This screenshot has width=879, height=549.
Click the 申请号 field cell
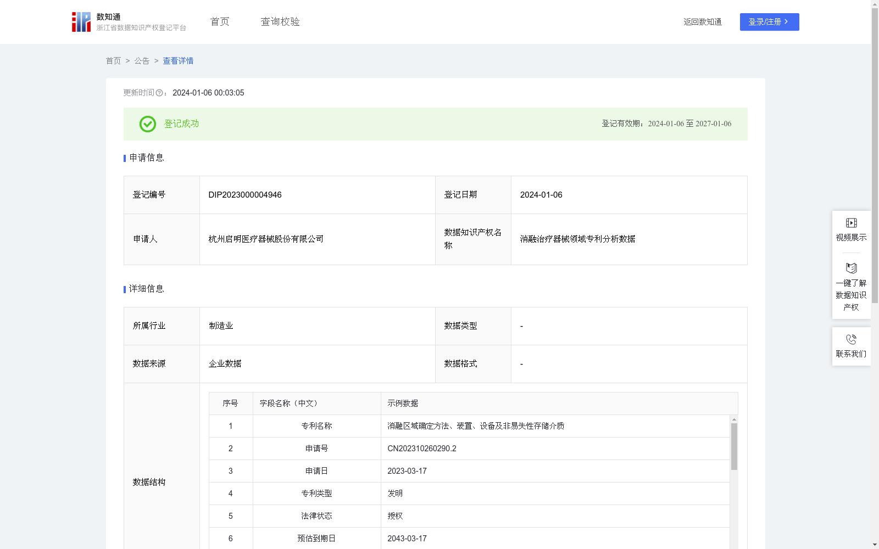(x=317, y=449)
